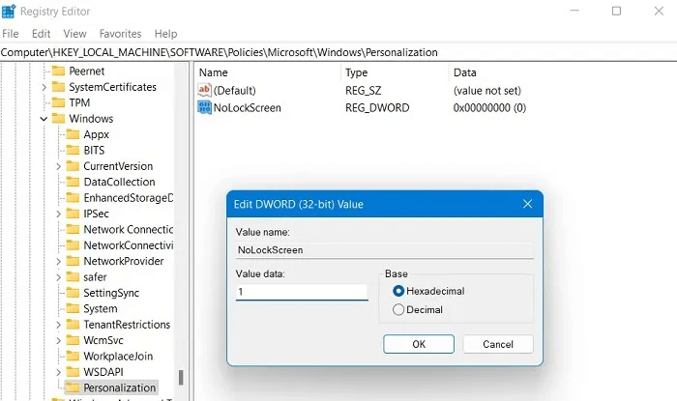Image resolution: width=677 pixels, height=401 pixels.
Task: Click the safer folder icon
Action: [73, 276]
